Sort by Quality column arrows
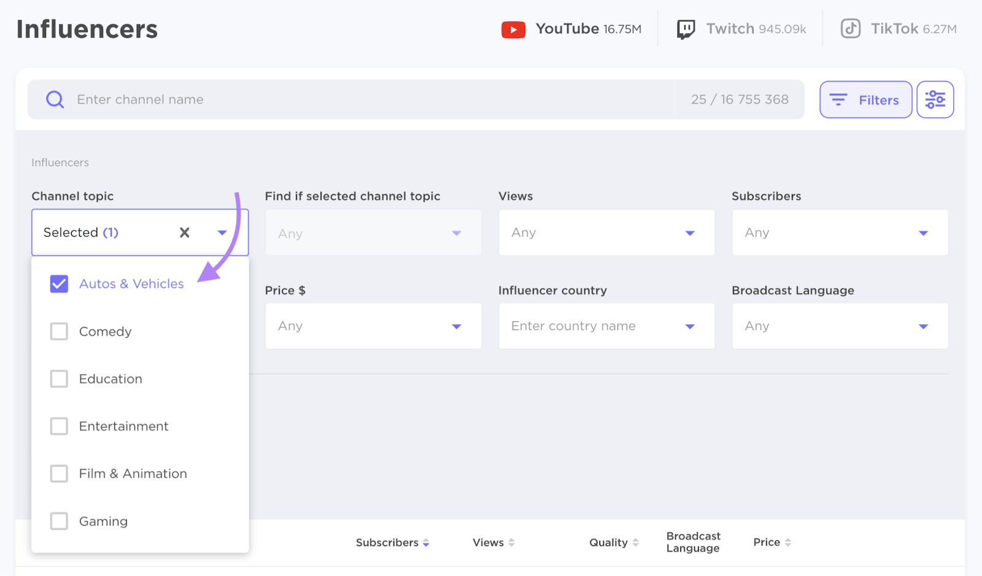The image size is (982, 576). (635, 543)
